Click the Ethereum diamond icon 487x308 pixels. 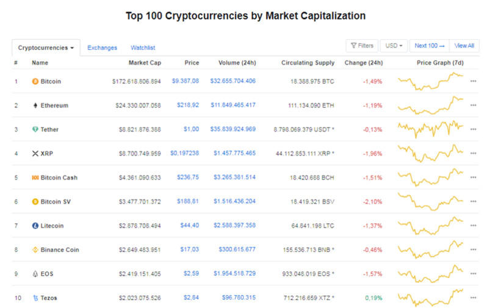point(35,106)
